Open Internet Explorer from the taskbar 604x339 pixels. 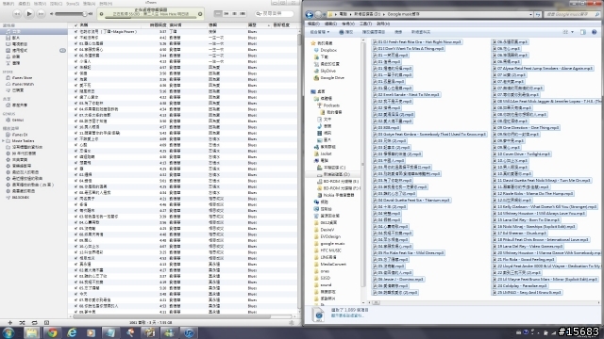(x=72, y=332)
